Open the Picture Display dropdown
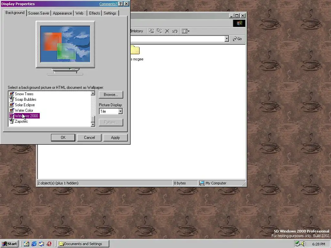 (120, 111)
